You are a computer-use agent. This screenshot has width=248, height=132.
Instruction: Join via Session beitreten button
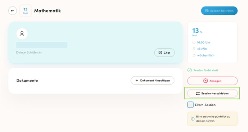click(x=219, y=11)
